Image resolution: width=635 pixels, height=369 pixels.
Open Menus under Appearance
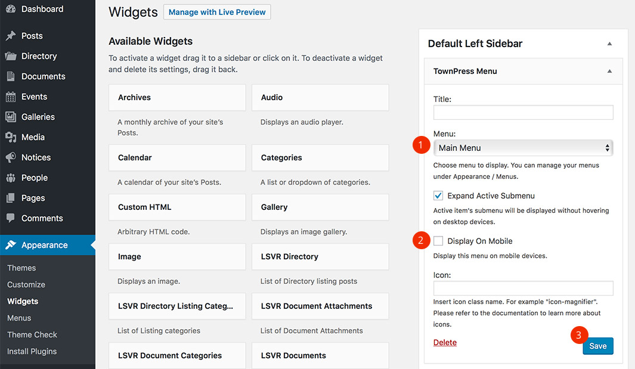[19, 318]
